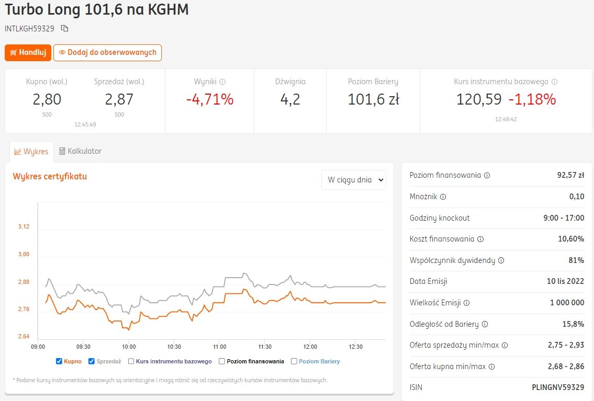Show info for Poziom finansowania row

point(487,176)
